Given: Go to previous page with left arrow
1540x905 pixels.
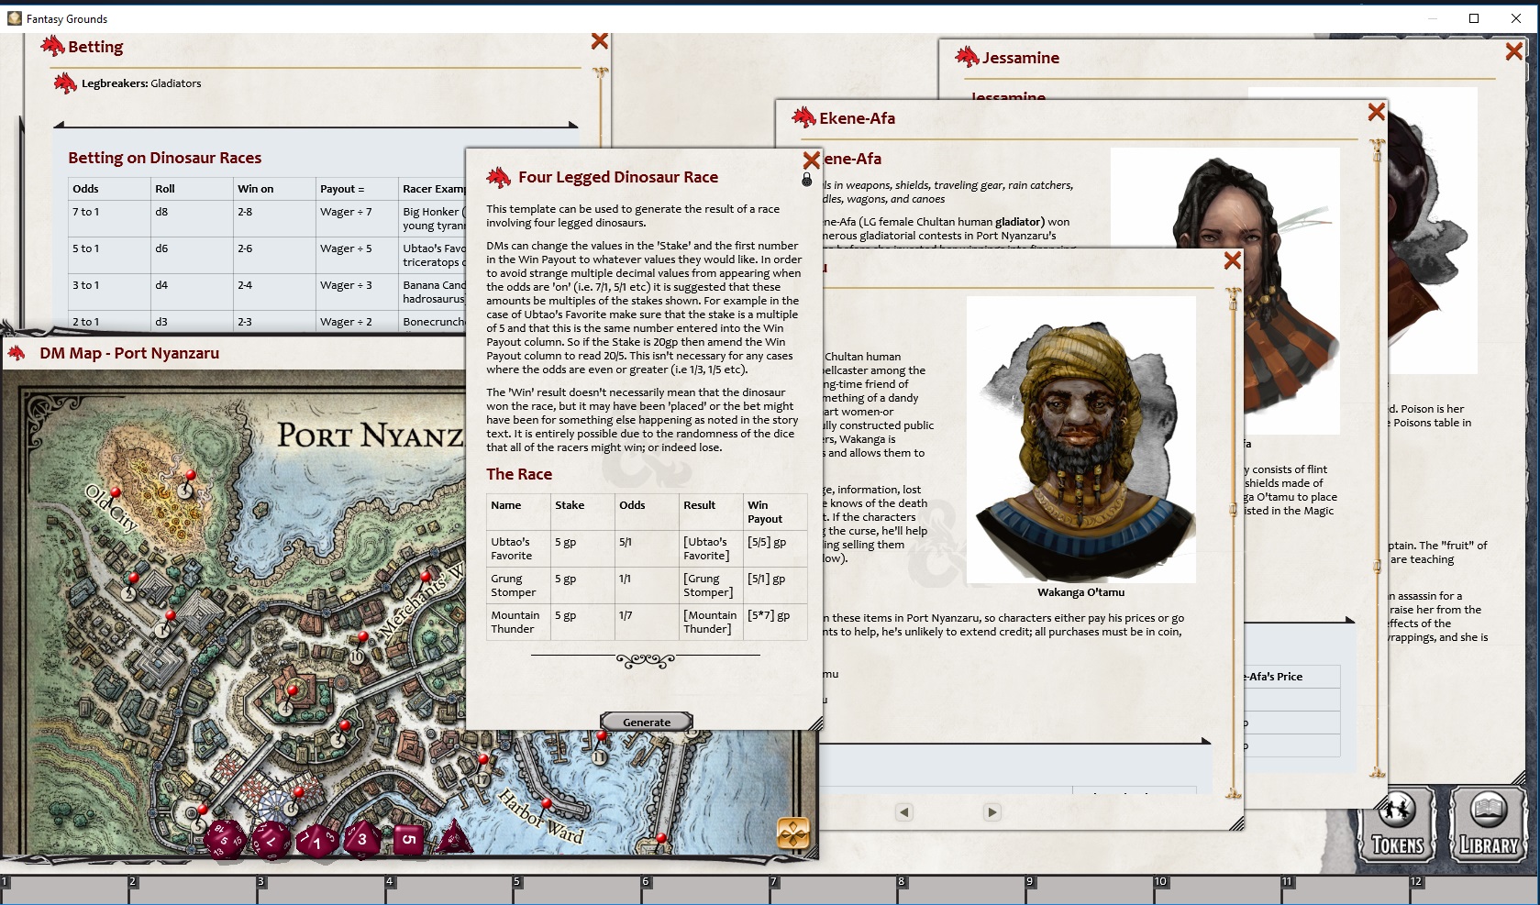Looking at the screenshot, I should point(904,811).
